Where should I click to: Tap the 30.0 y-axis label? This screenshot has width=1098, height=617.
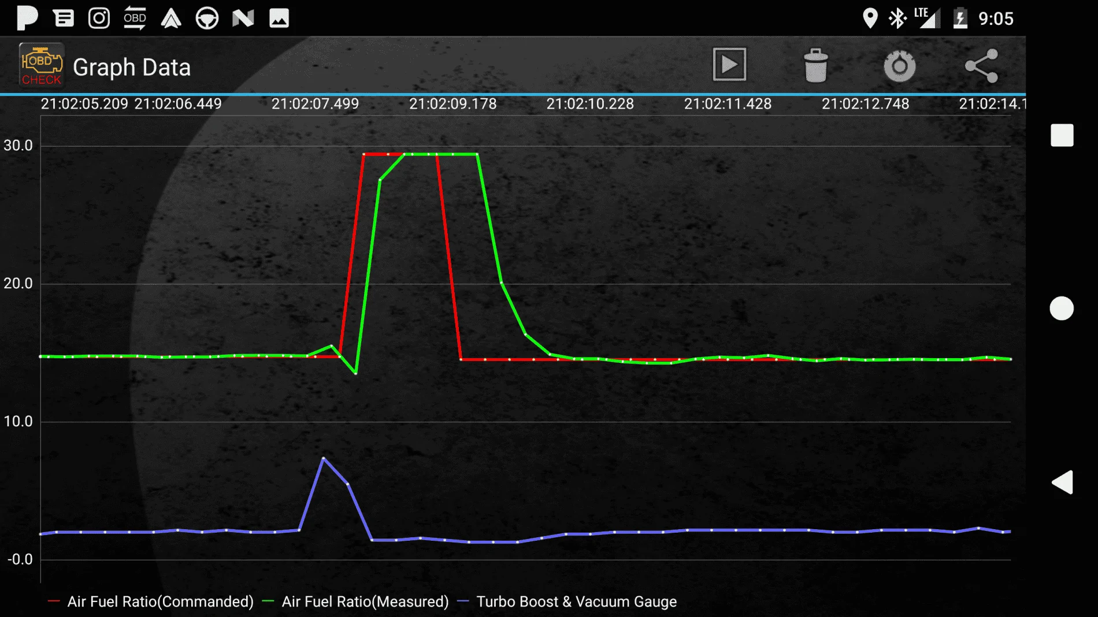coord(18,146)
